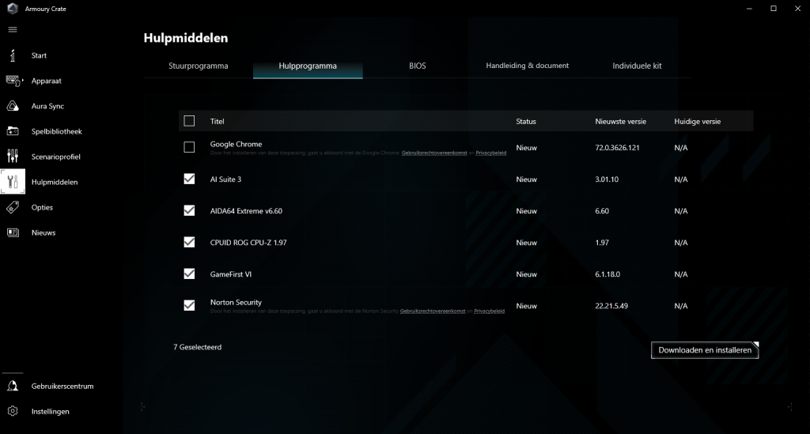The image size is (810, 434).
Task: Click version 3.01.10 cell
Action: coord(607,179)
